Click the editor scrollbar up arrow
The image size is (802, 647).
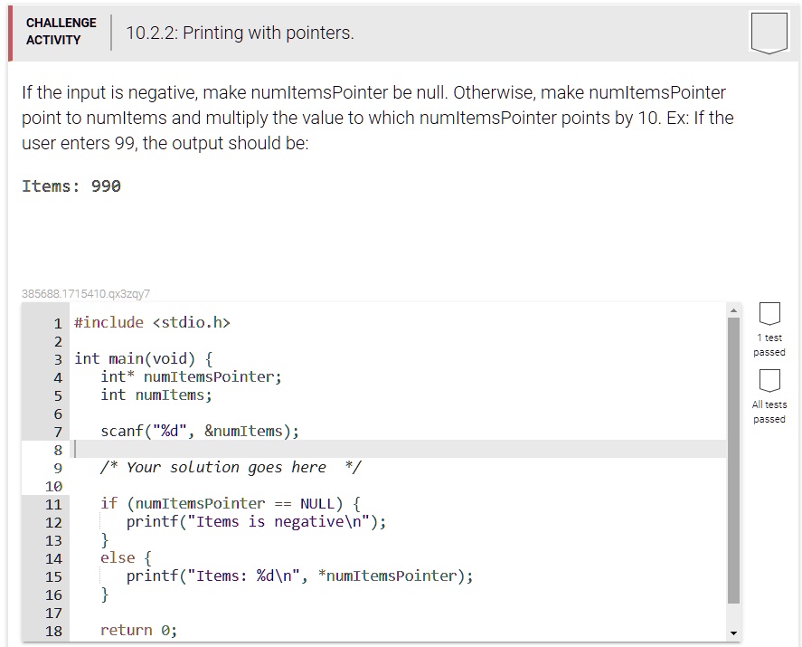733,309
